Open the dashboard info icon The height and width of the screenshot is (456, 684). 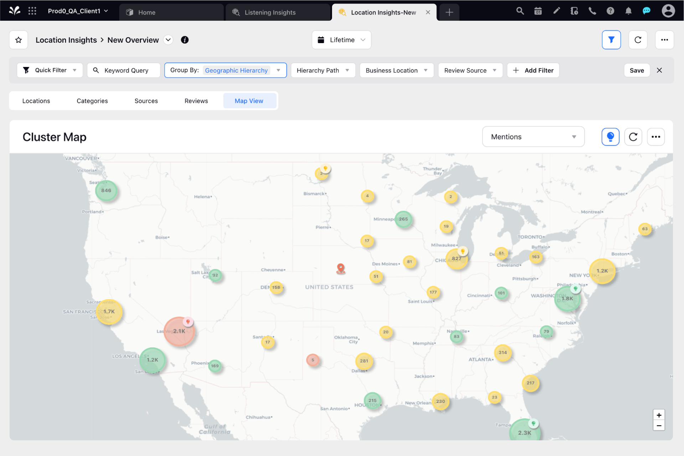click(x=185, y=40)
